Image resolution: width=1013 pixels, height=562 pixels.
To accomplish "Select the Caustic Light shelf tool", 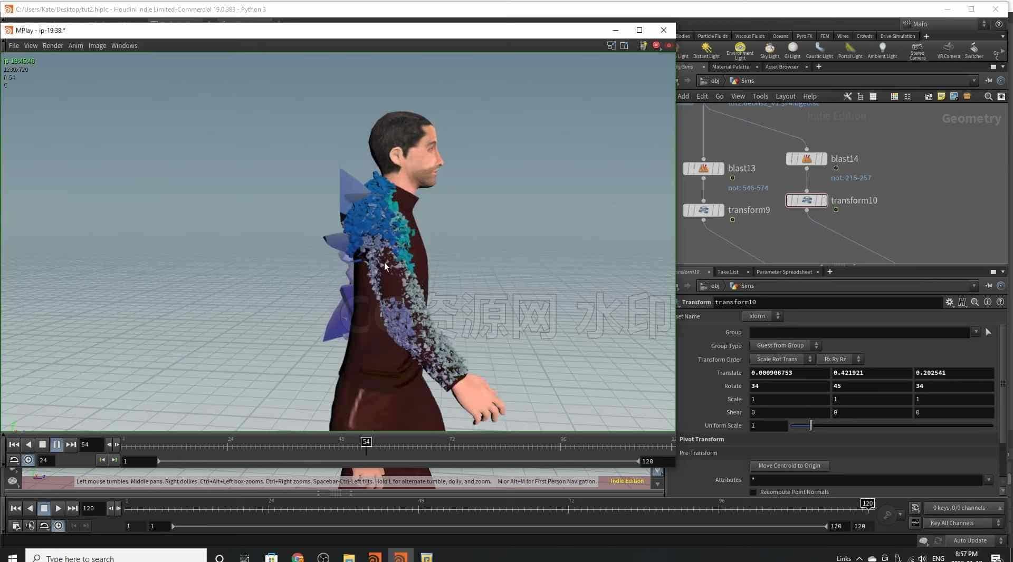I will pos(819,51).
